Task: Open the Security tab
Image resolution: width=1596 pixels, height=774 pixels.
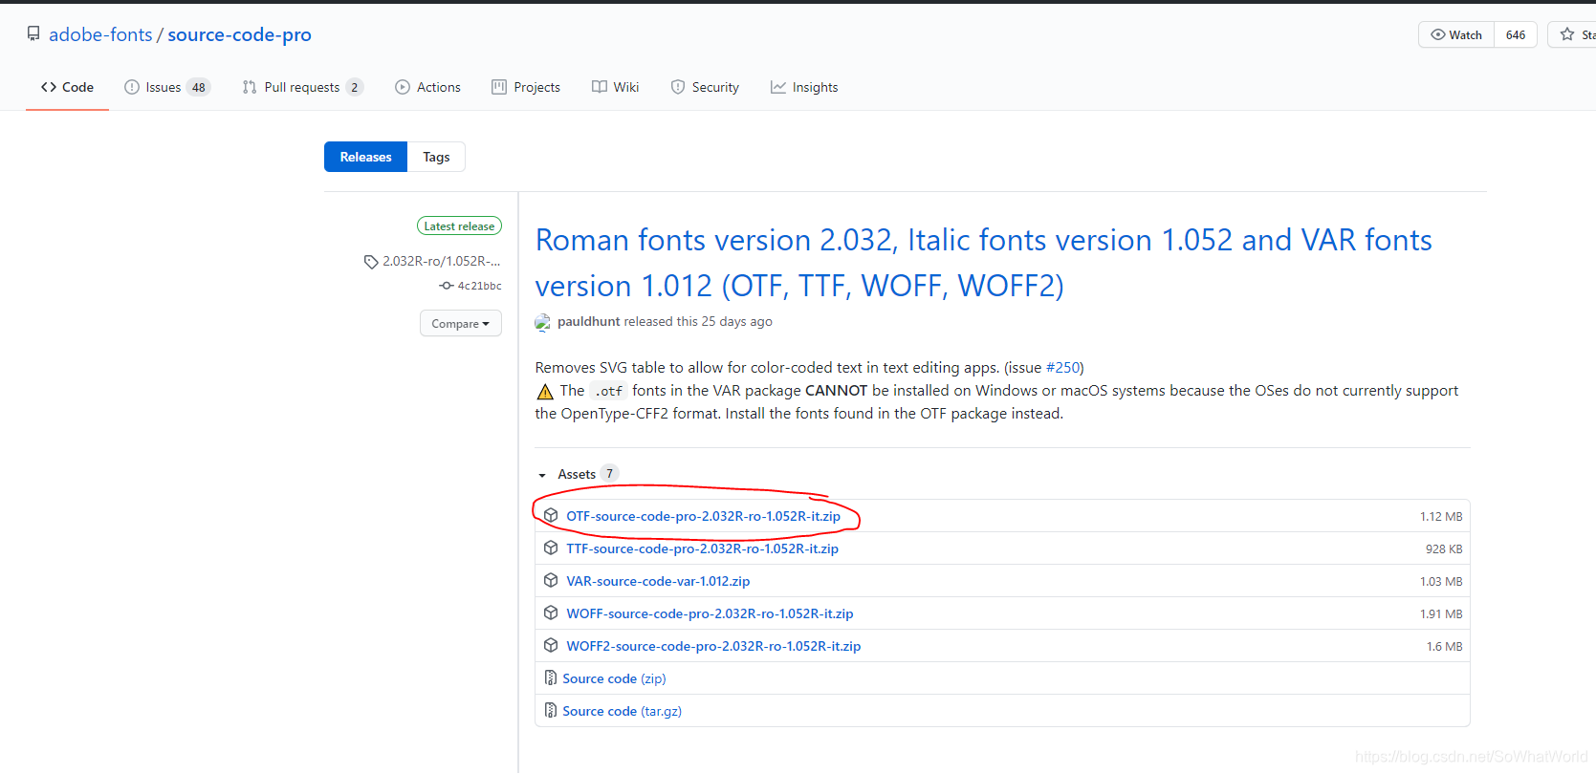Action: click(705, 87)
